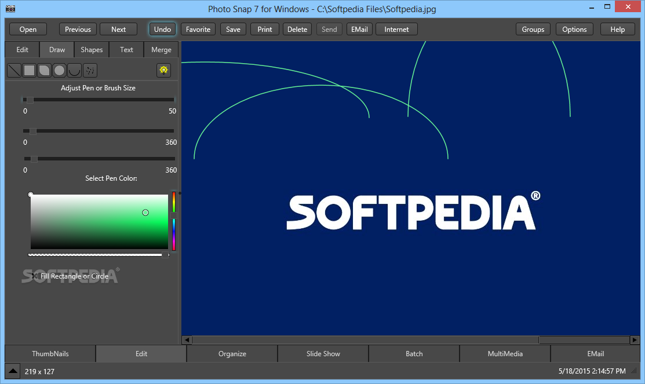The height and width of the screenshot is (384, 645).
Task: Click the up-arrow icon in status bar
Action: pos(13,371)
